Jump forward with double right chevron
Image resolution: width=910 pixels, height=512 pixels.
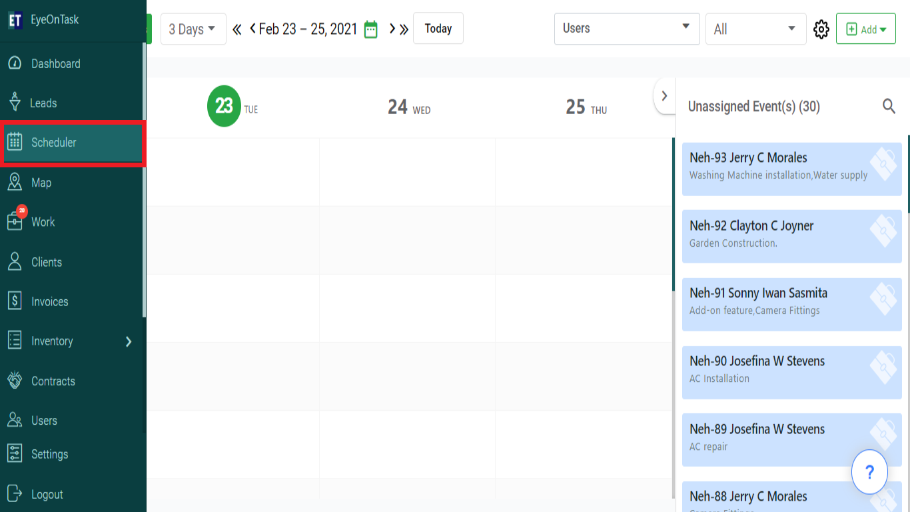(x=404, y=29)
